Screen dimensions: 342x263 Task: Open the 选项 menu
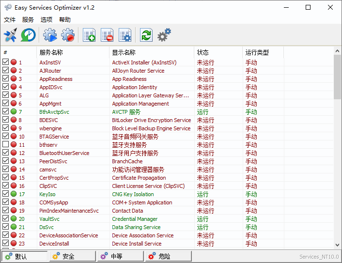coord(46,20)
